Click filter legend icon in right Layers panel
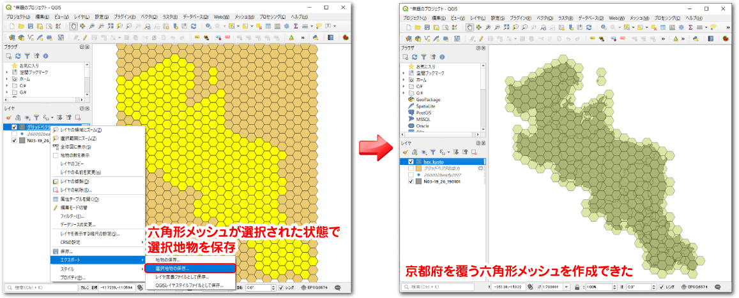The image size is (739, 298). [x=432, y=152]
